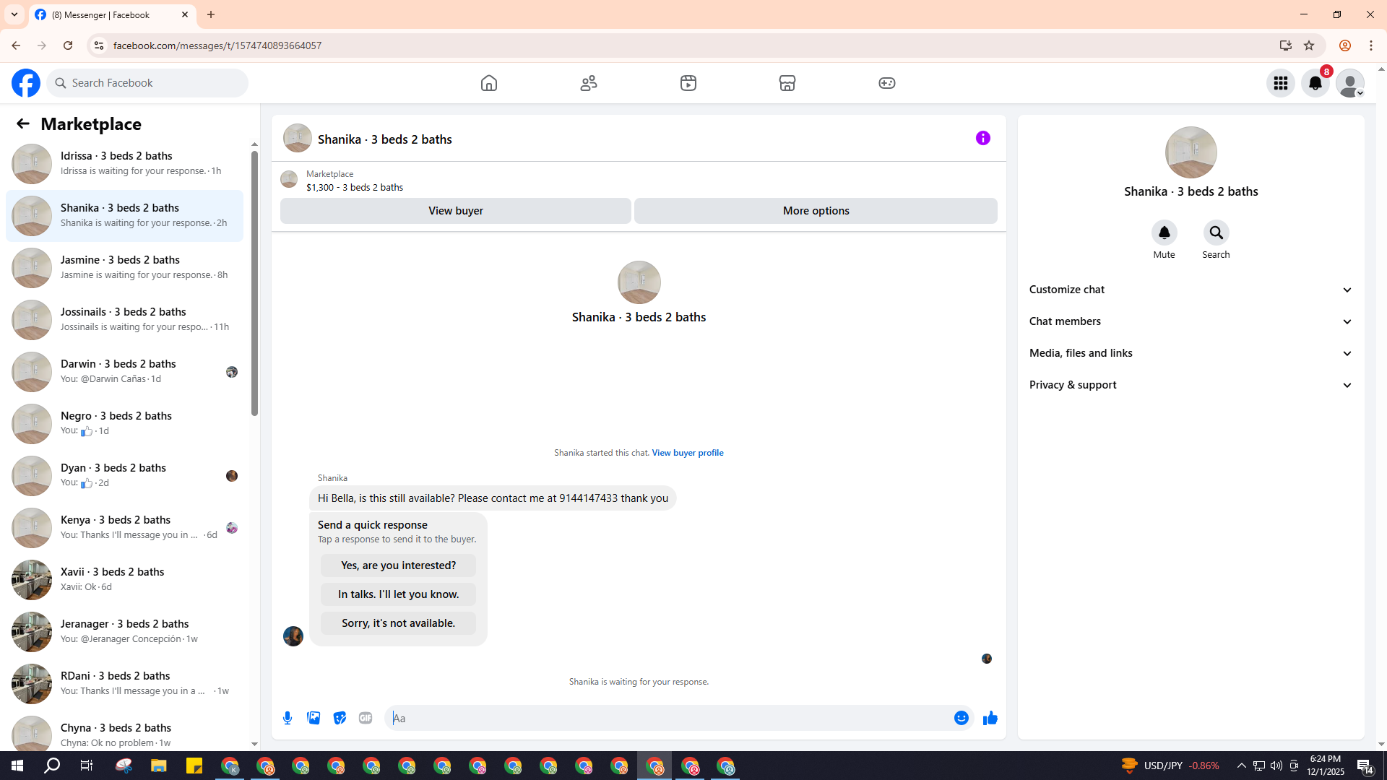Viewport: 1387px width, 780px height.
Task: Choose a sticker
Action: [x=340, y=718]
